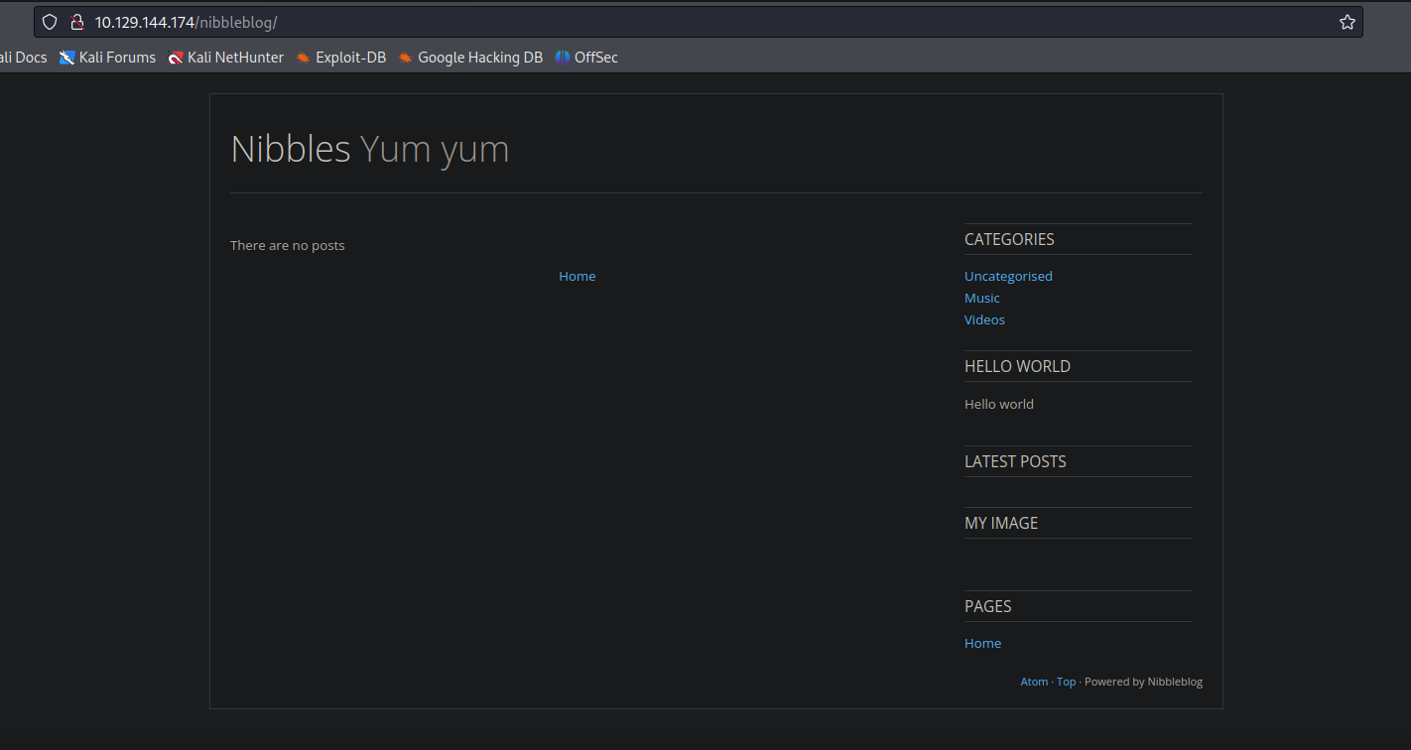Click the CATEGORIES heading
Image resolution: width=1411 pixels, height=750 pixels.
click(x=1009, y=239)
